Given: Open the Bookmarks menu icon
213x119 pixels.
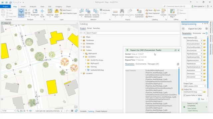Looking at the screenshot, I should 35,11.
